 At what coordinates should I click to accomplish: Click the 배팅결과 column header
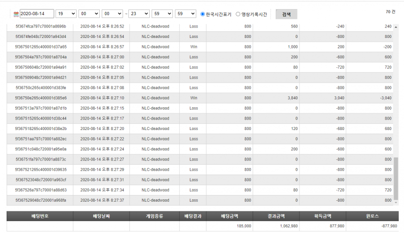(192, 216)
